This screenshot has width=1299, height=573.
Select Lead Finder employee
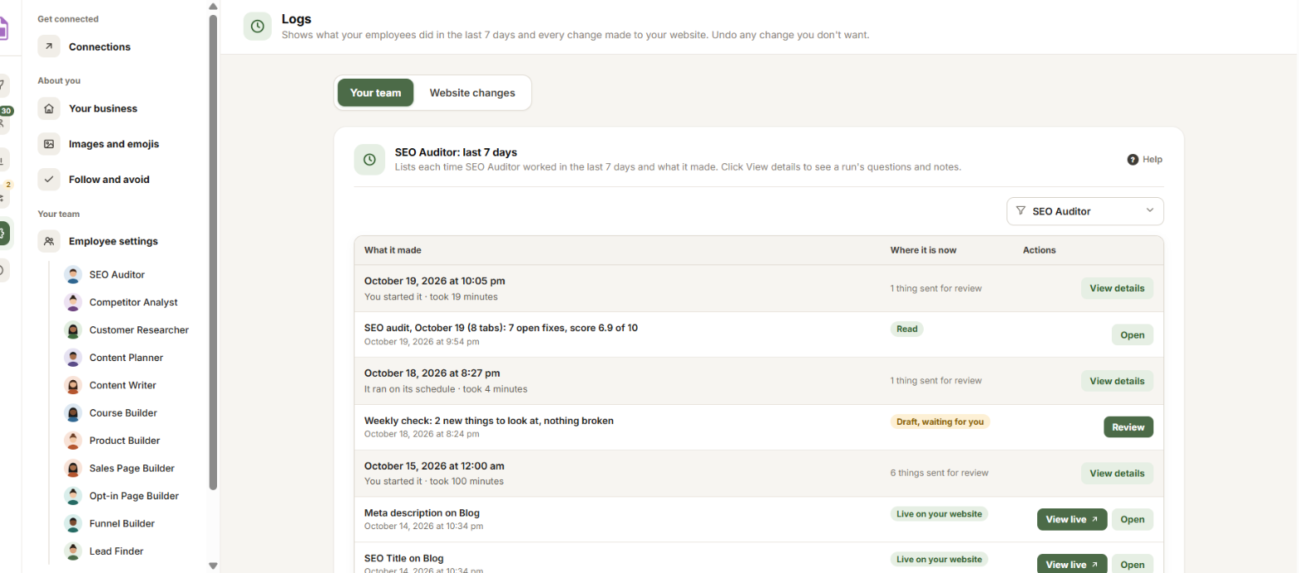pos(116,551)
